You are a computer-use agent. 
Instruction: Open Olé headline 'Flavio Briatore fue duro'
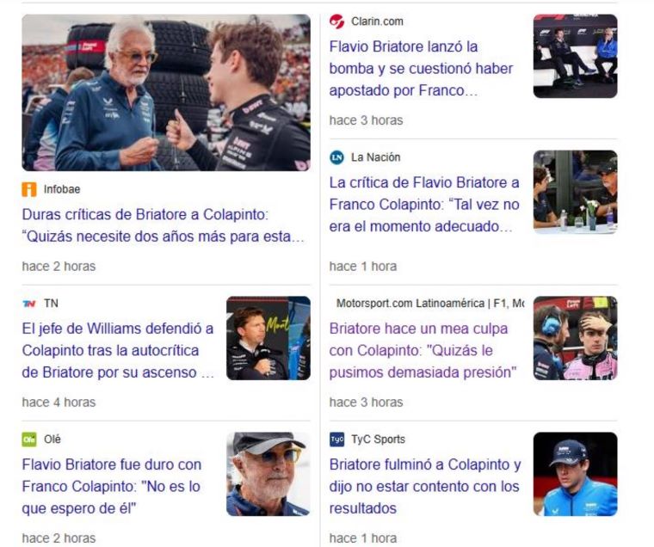point(112,486)
